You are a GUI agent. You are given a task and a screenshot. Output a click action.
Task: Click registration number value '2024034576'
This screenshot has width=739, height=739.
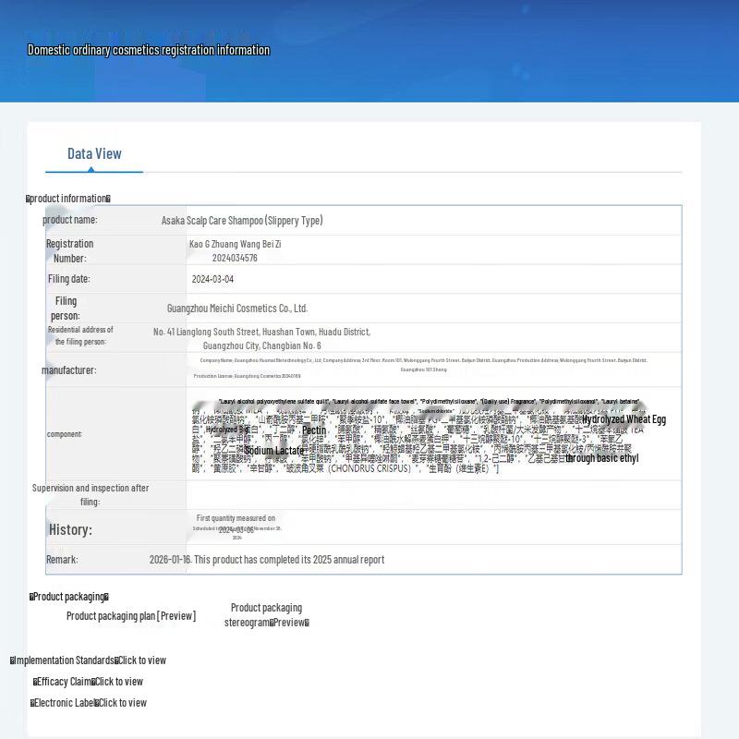click(x=235, y=258)
